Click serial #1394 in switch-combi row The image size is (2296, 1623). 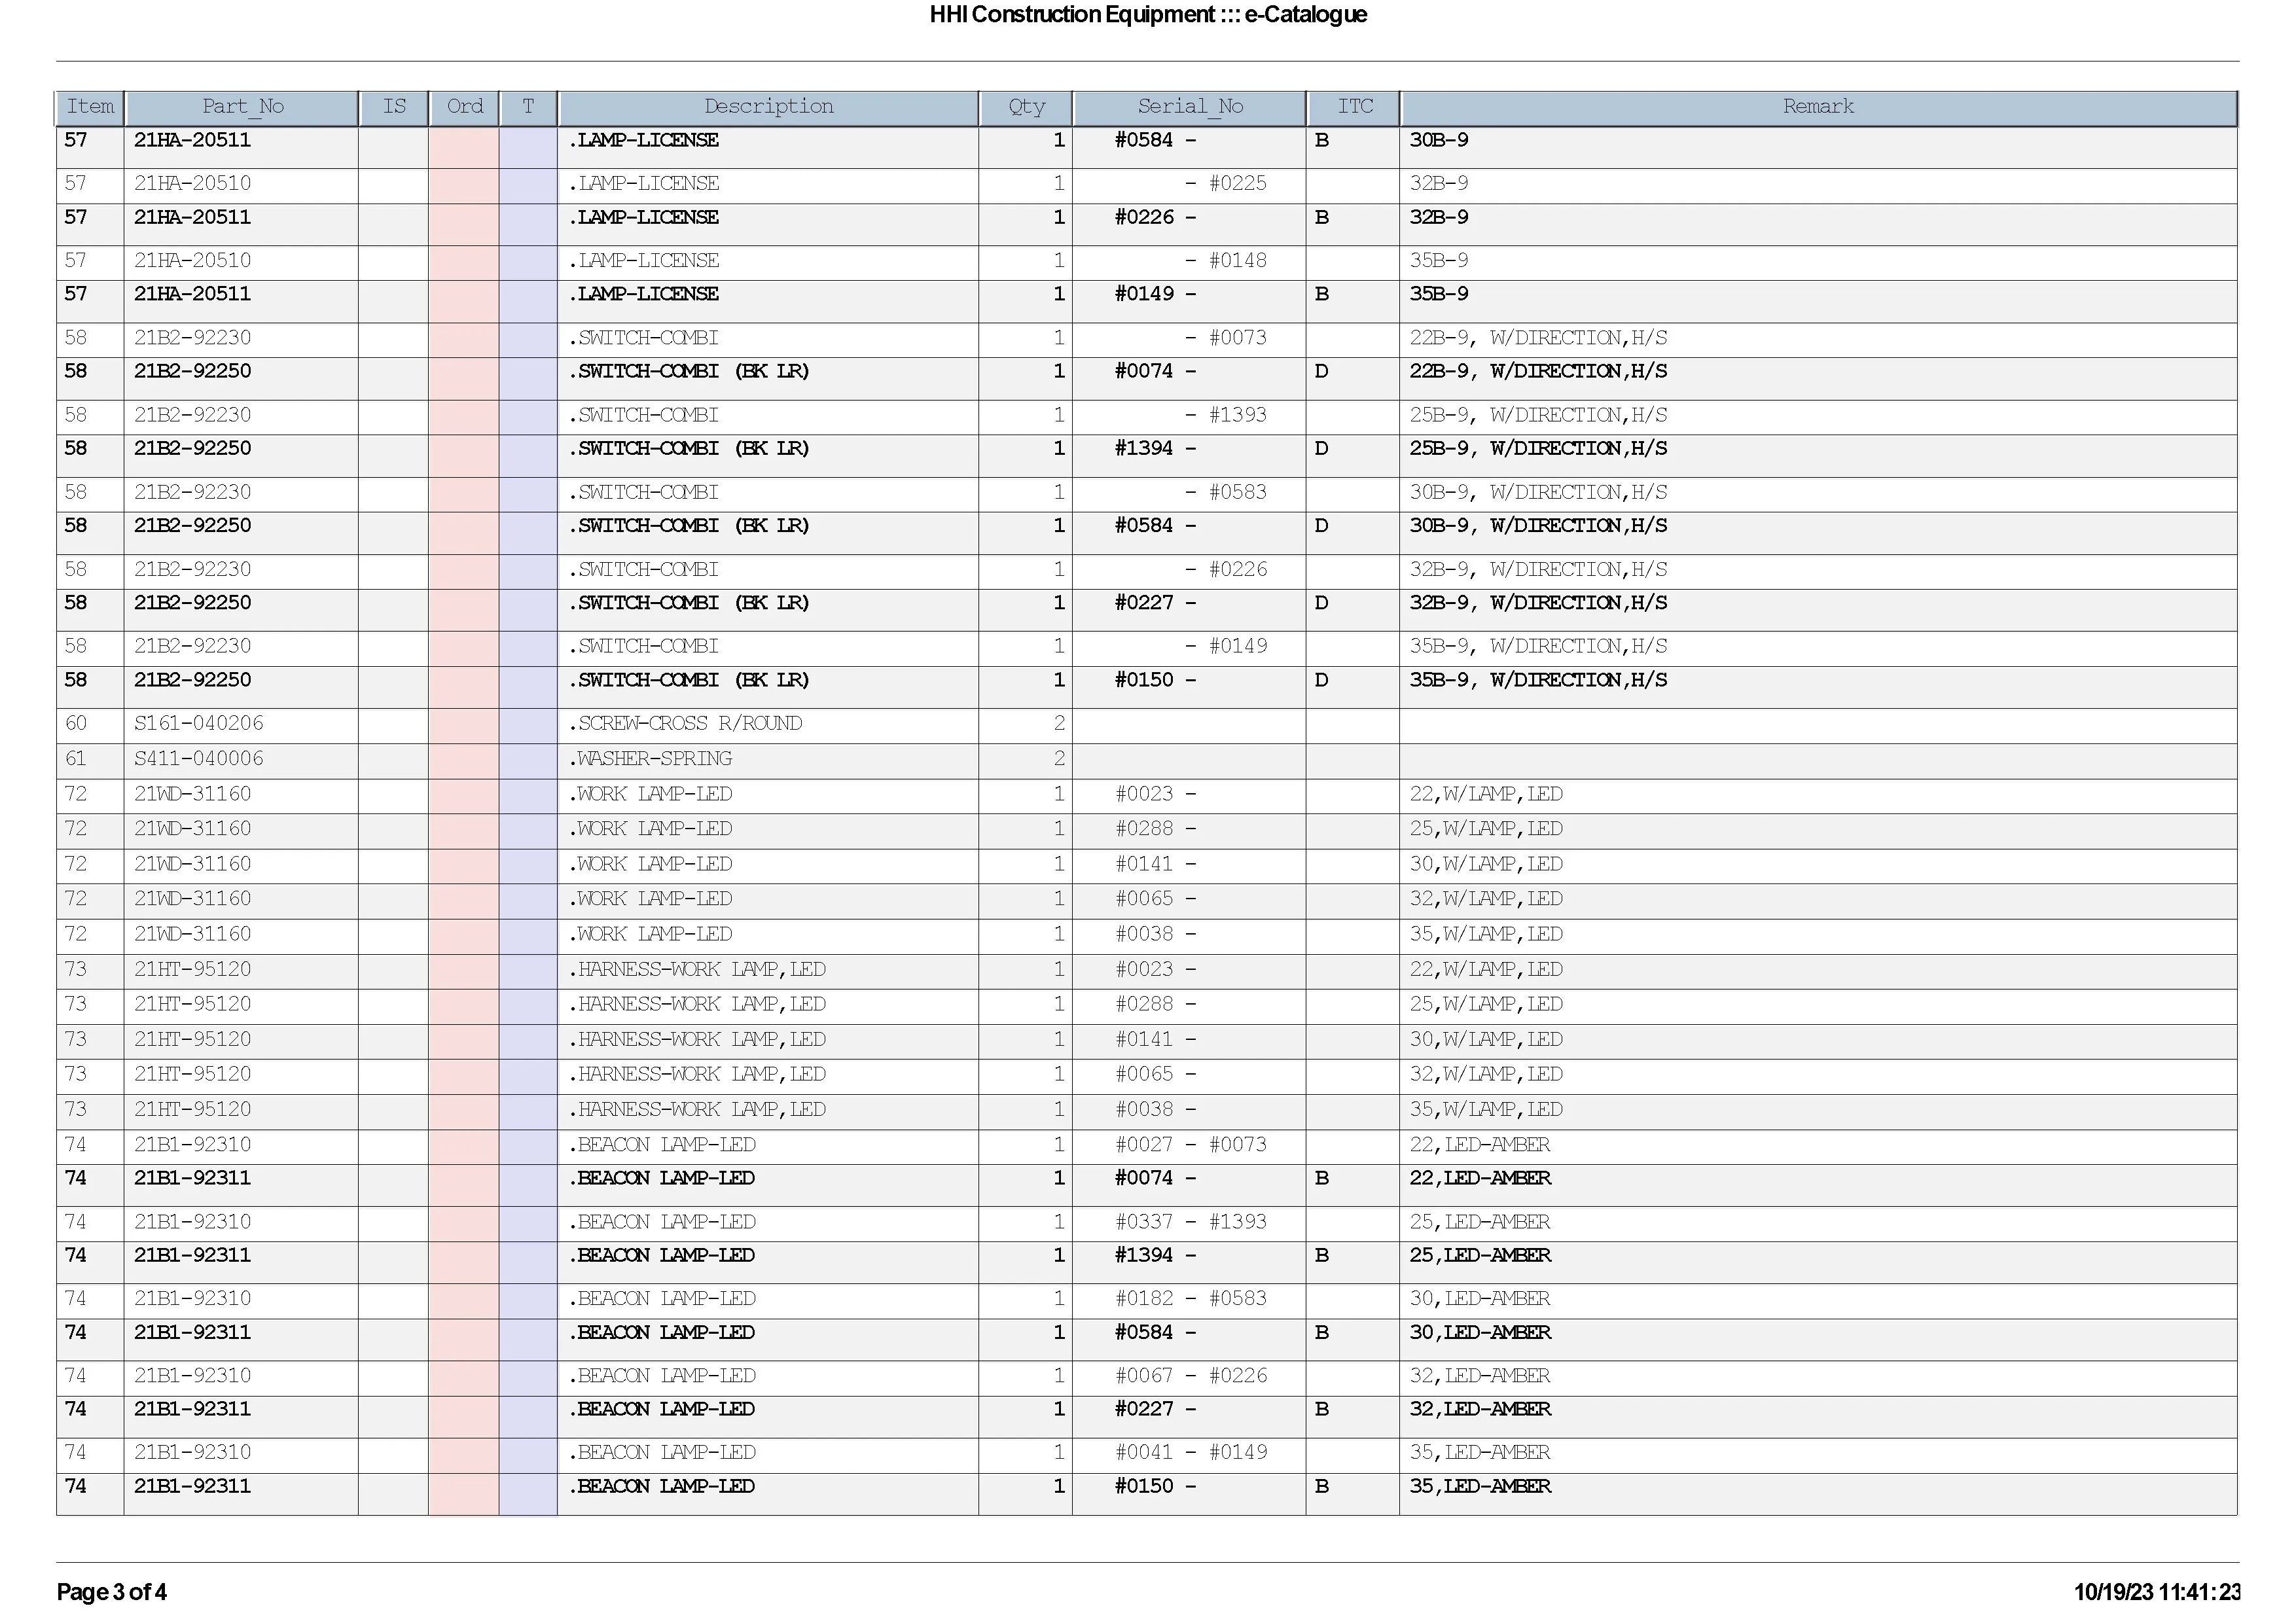coord(1155,449)
